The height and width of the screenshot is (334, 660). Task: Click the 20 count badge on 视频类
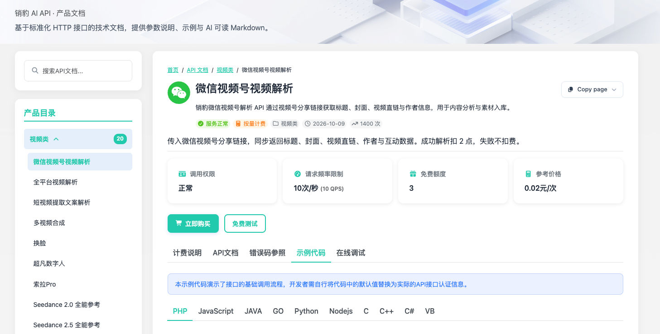coord(120,139)
